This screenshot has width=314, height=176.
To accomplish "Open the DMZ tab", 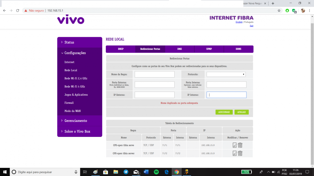I will click(180, 49).
